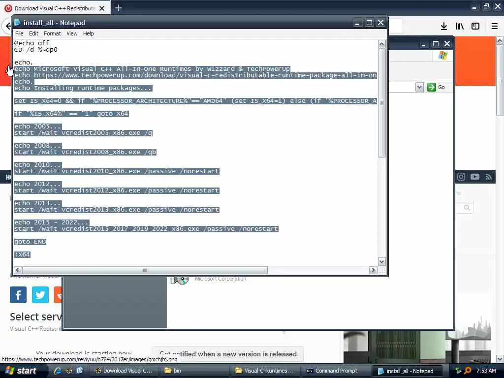The image size is (504, 378).
Task: Toggle the browser sidebar icon
Action: point(475,27)
